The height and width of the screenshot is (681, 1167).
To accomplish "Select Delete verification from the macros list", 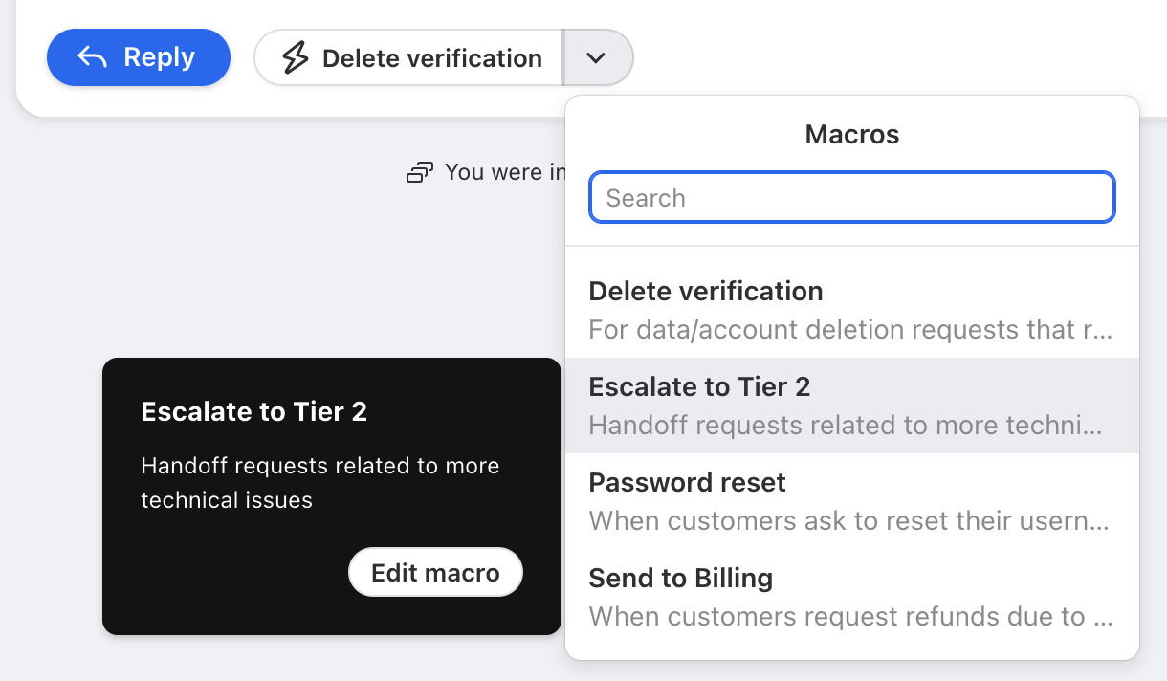I will pyautogui.click(x=852, y=310).
